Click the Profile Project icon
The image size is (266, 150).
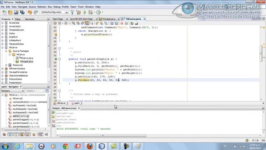pyautogui.click(x=99, y=12)
